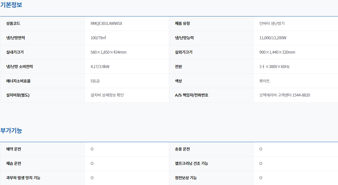338x185 pixels.
Task: Click the 제품 유형 label
Action: [182, 23]
